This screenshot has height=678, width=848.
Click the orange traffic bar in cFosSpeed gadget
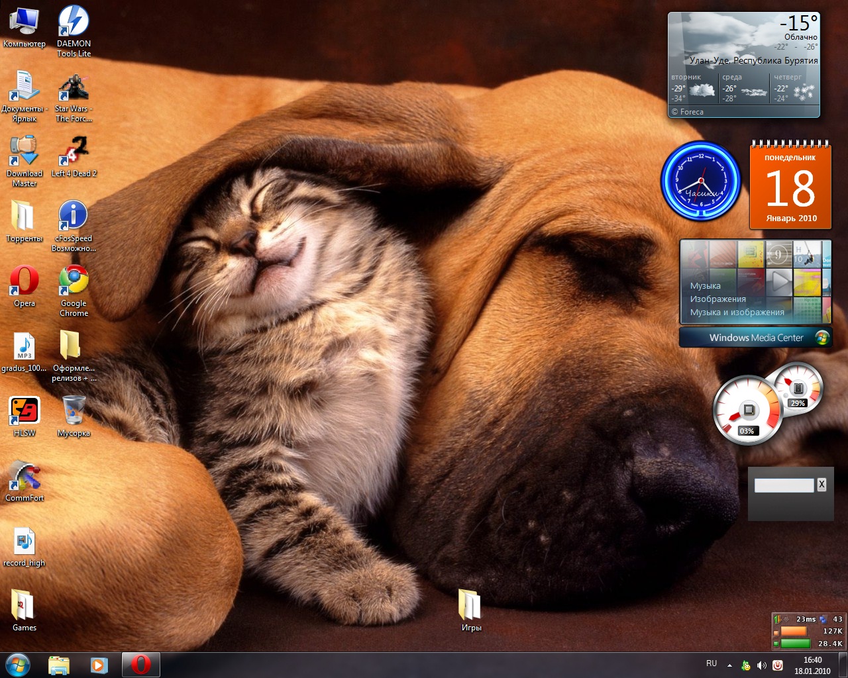(794, 631)
